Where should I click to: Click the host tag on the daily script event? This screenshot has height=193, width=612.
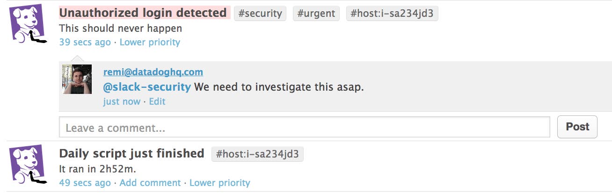tap(257, 154)
